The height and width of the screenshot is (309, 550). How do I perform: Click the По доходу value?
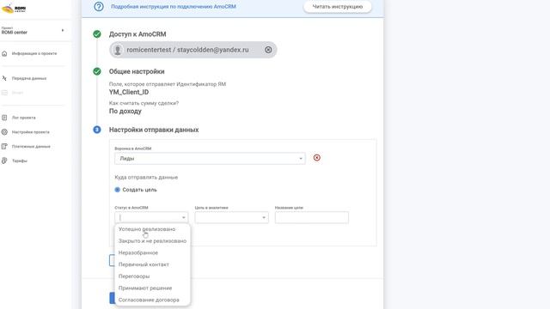tap(125, 111)
